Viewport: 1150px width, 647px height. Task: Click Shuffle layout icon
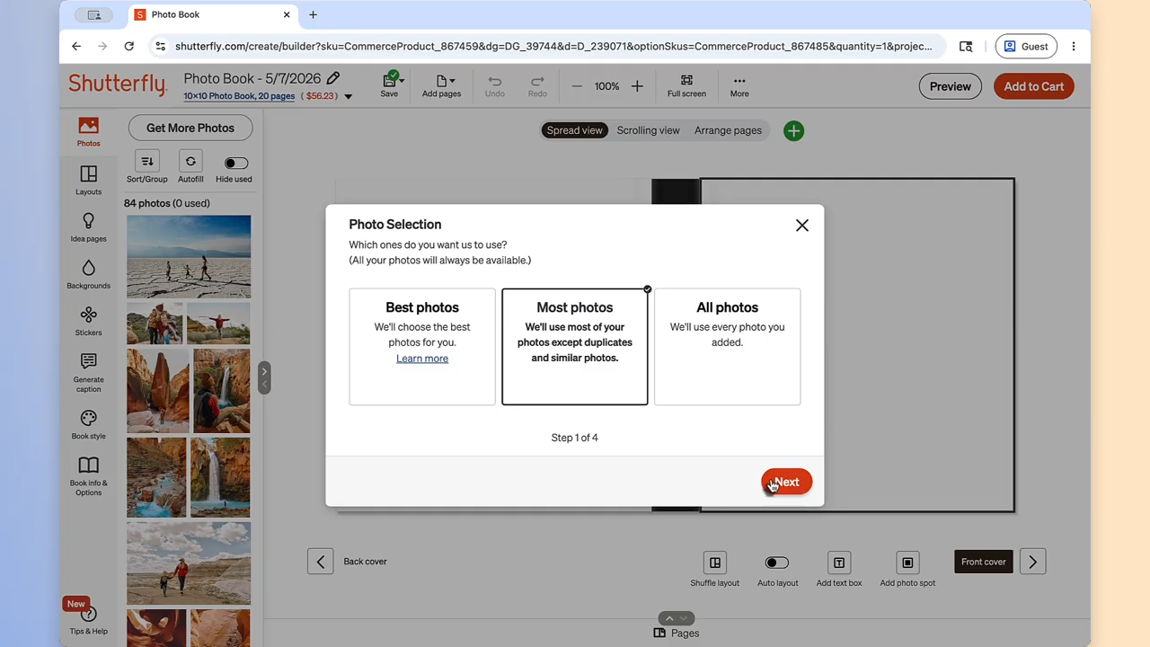tap(715, 563)
